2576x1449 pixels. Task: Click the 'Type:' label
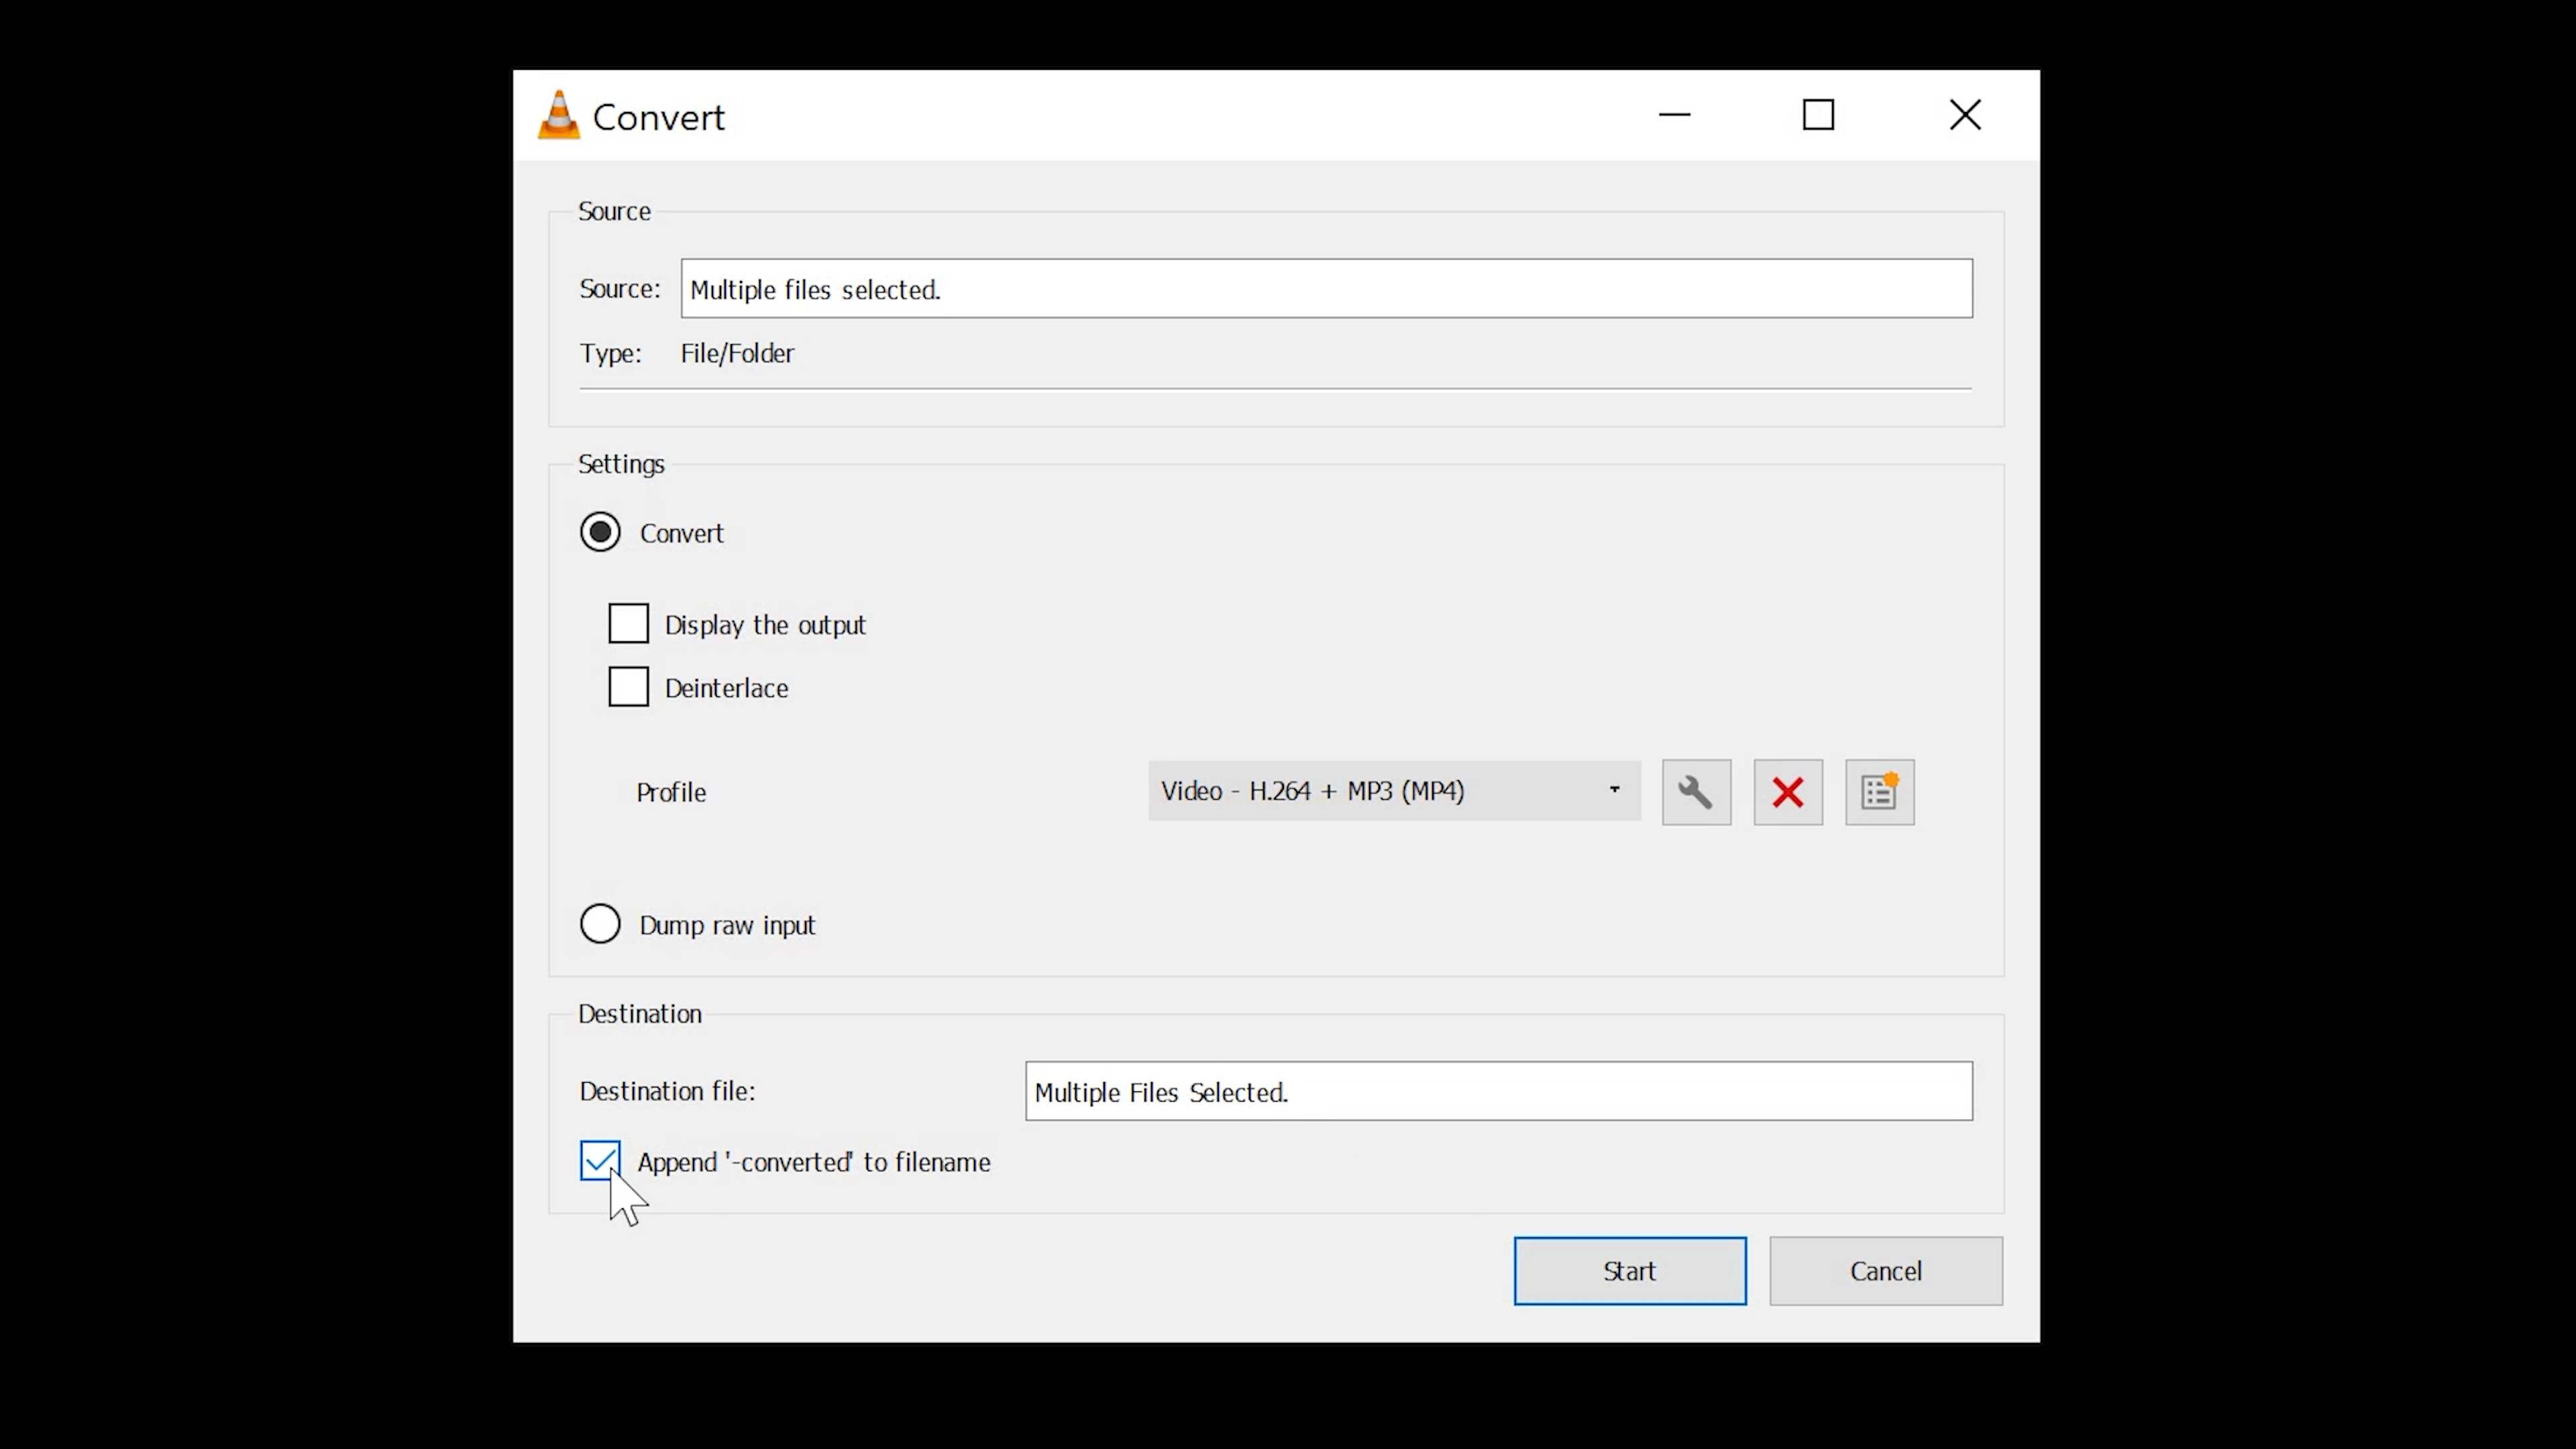pyautogui.click(x=610, y=354)
